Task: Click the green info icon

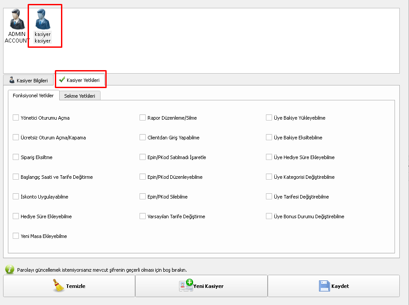Action: click(9, 270)
